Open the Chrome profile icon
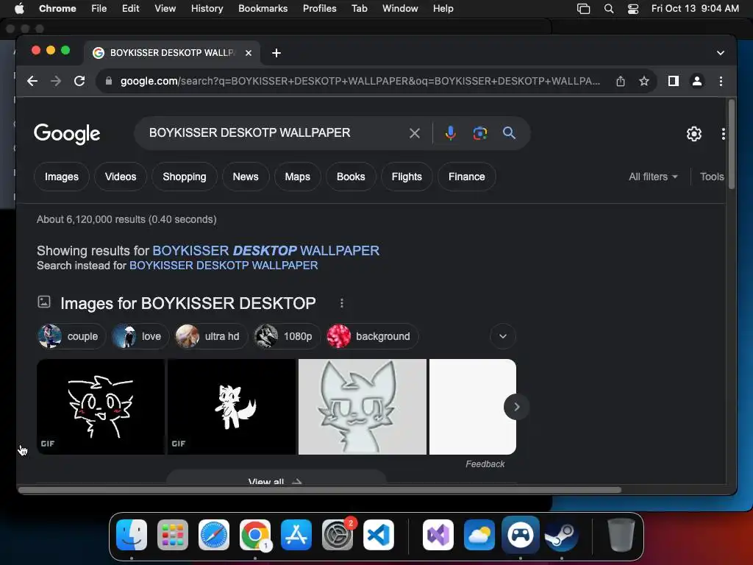 [x=697, y=81]
